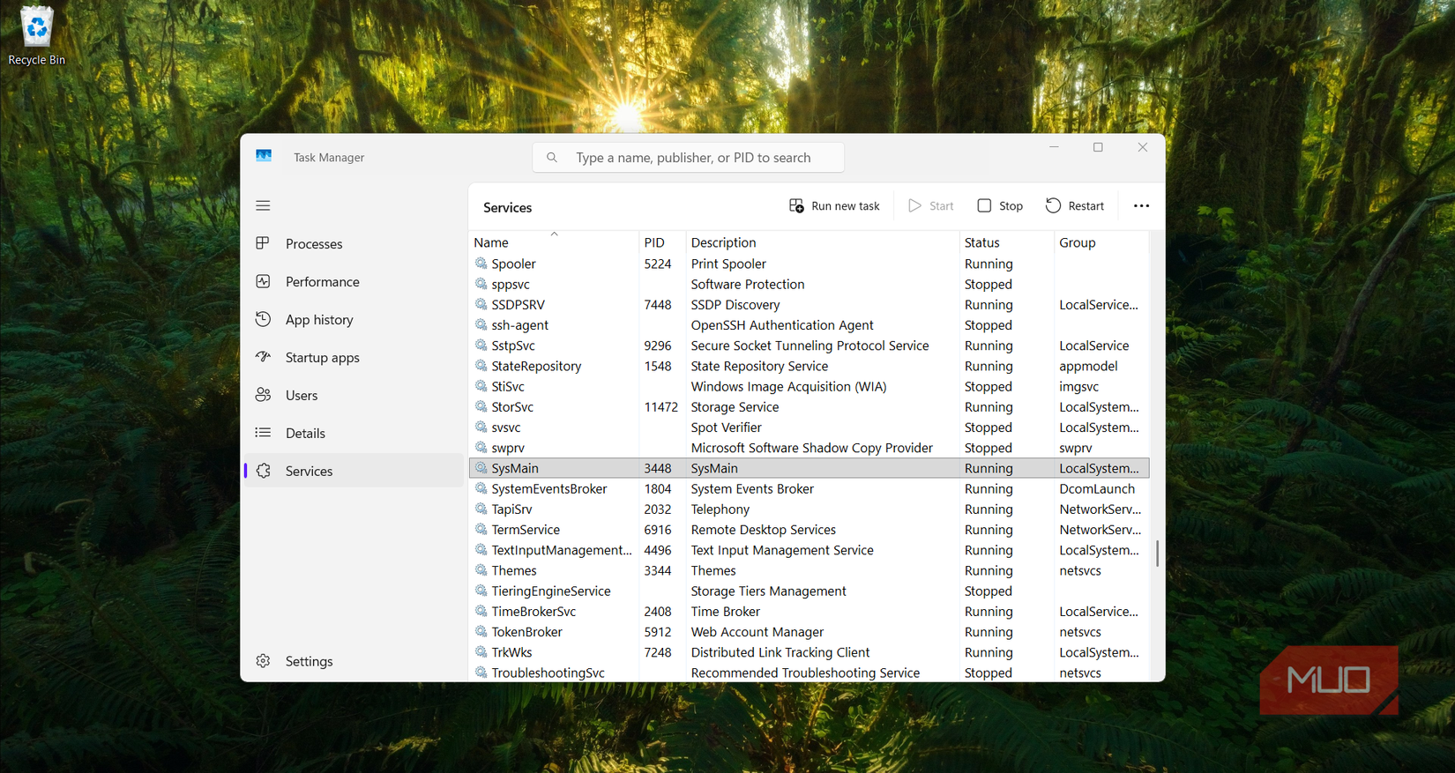
Task: Open the Recycle Bin desktop icon
Action: click(x=36, y=35)
